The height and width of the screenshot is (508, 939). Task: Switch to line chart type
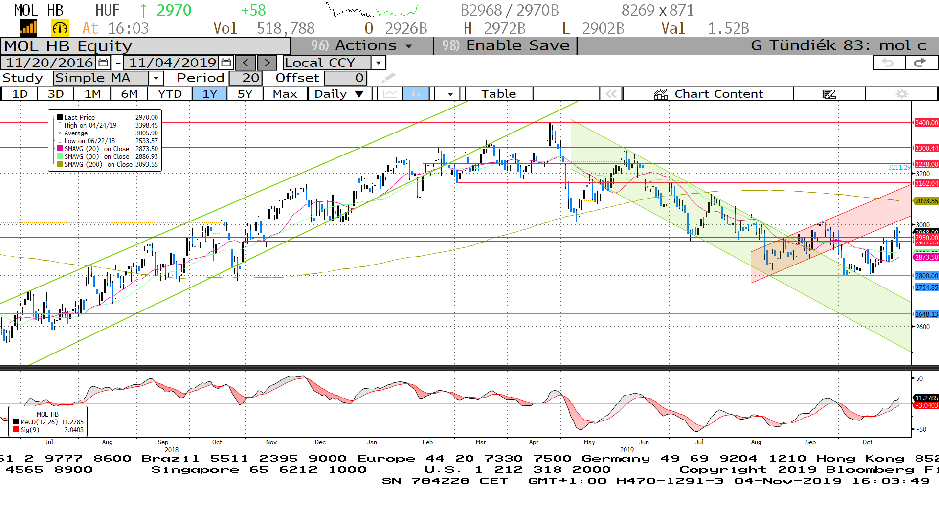390,94
